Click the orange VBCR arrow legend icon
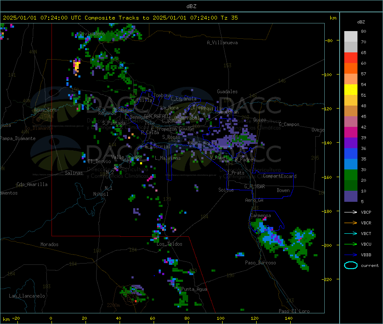This screenshot has height=324, width=383. [351, 223]
